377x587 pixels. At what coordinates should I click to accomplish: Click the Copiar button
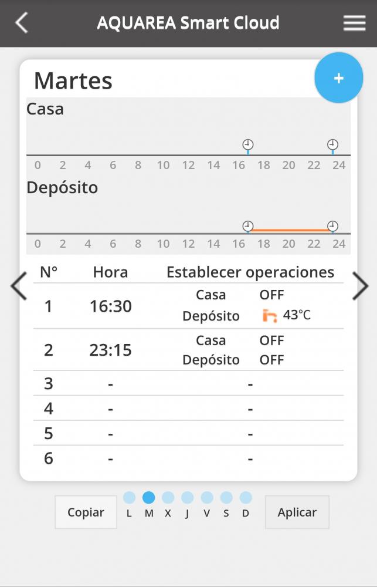click(x=86, y=512)
